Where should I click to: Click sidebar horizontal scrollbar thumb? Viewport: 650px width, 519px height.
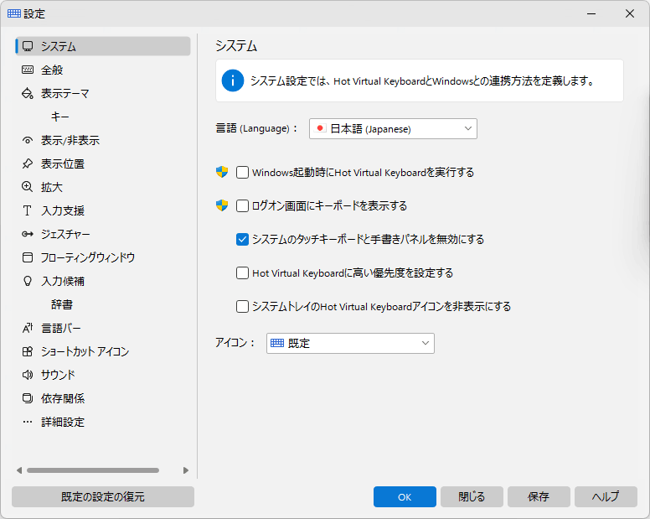coord(93,470)
